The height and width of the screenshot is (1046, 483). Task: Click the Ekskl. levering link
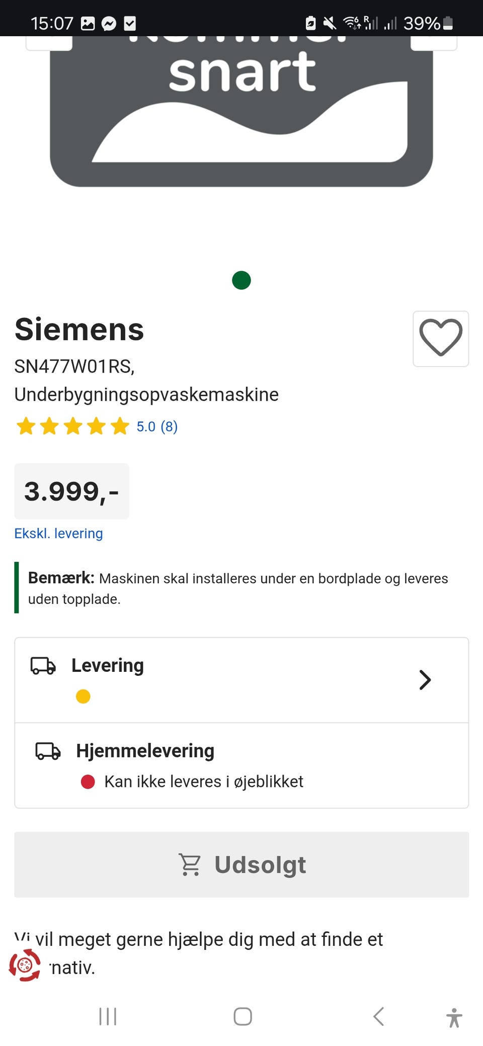[58, 533]
